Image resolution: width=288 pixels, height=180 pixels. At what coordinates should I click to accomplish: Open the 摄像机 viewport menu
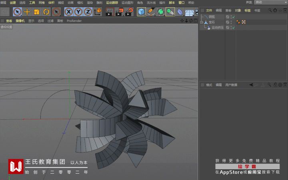[20, 21]
